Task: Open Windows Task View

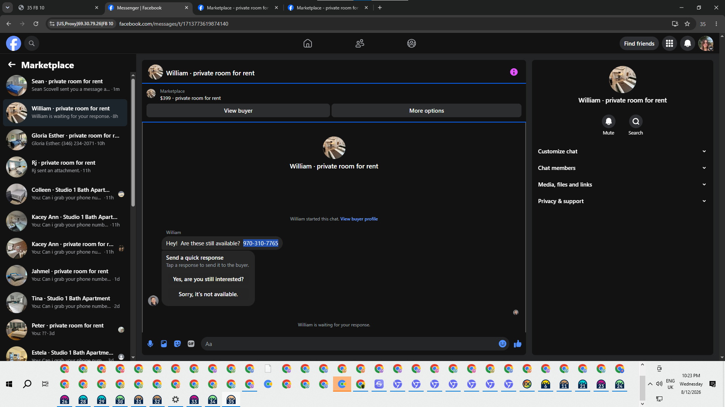Action: [x=45, y=384]
